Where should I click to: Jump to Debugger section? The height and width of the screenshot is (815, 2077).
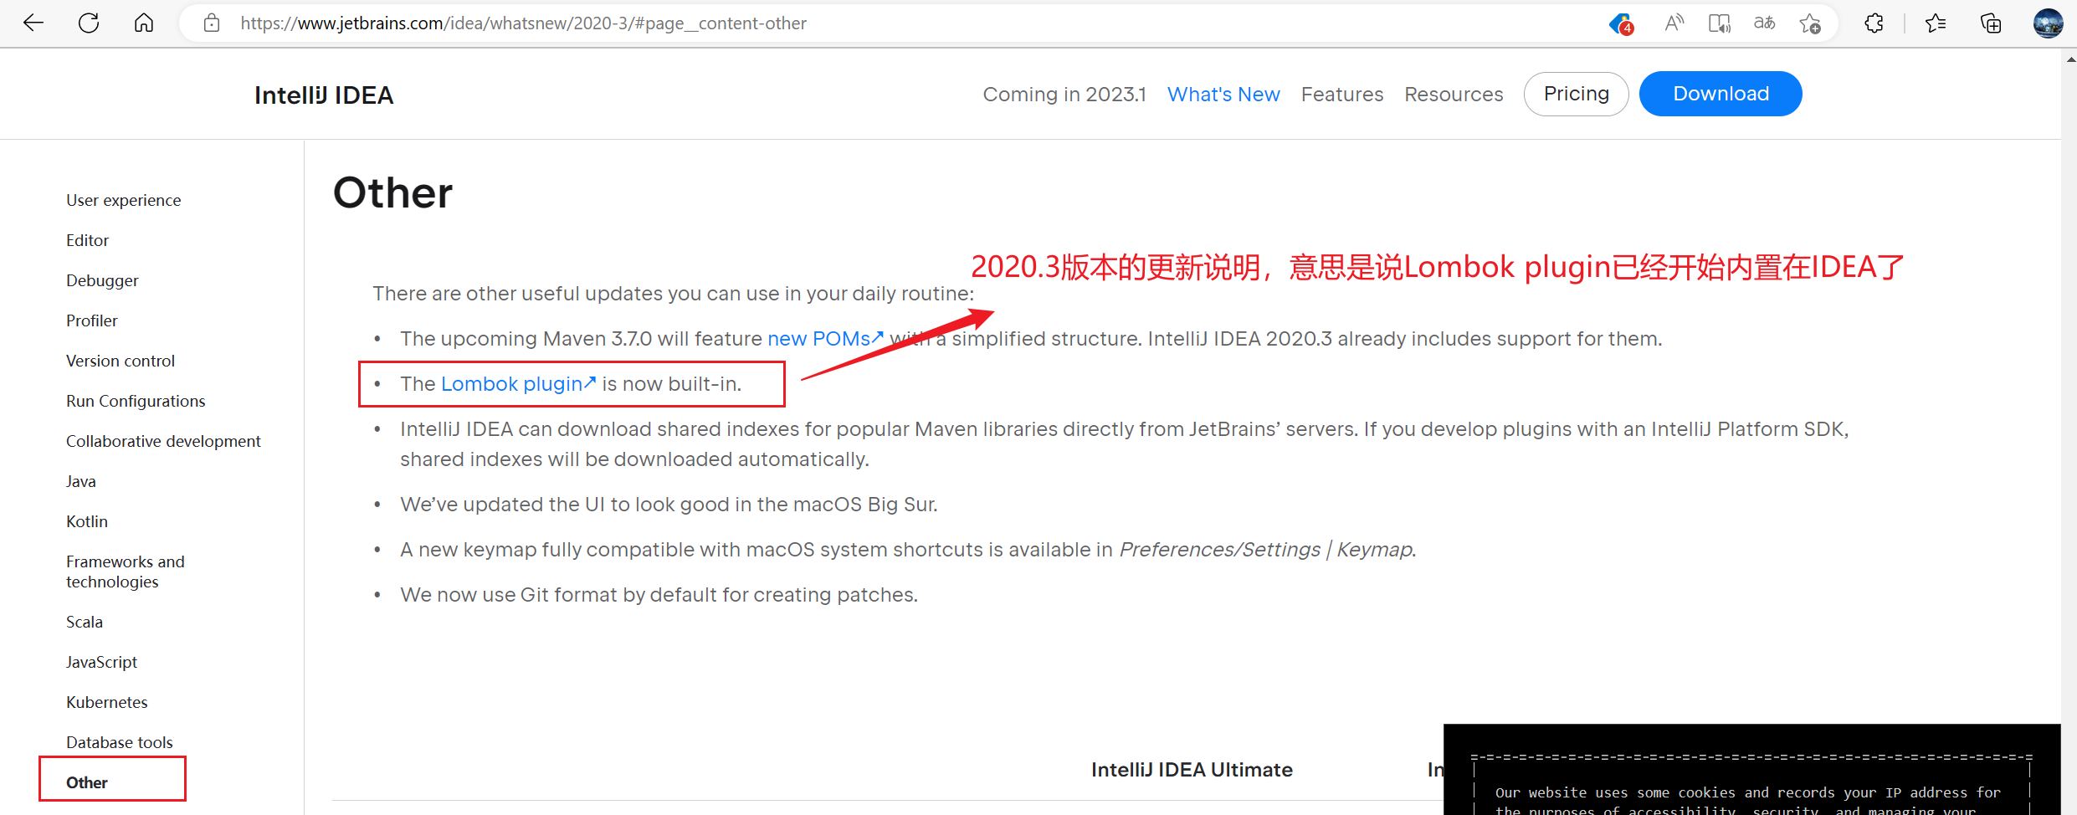pyautogui.click(x=102, y=280)
